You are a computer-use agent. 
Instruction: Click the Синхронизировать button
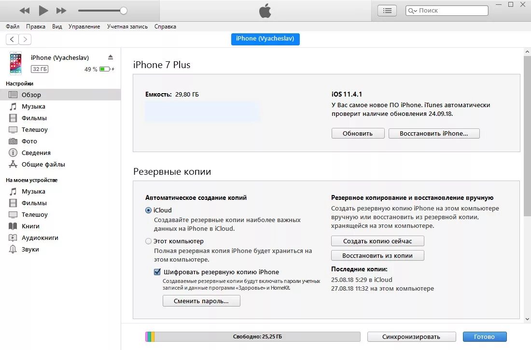click(x=411, y=337)
